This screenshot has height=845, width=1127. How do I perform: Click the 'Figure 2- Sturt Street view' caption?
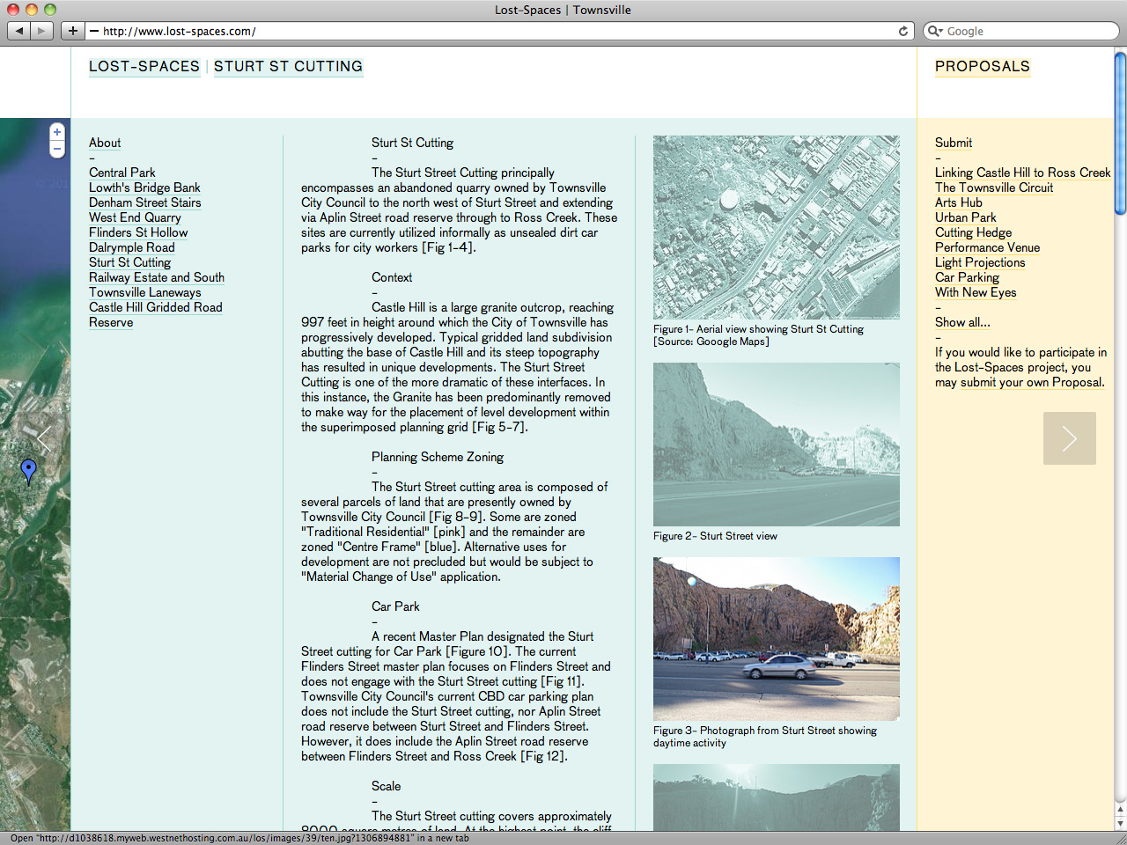[715, 536]
